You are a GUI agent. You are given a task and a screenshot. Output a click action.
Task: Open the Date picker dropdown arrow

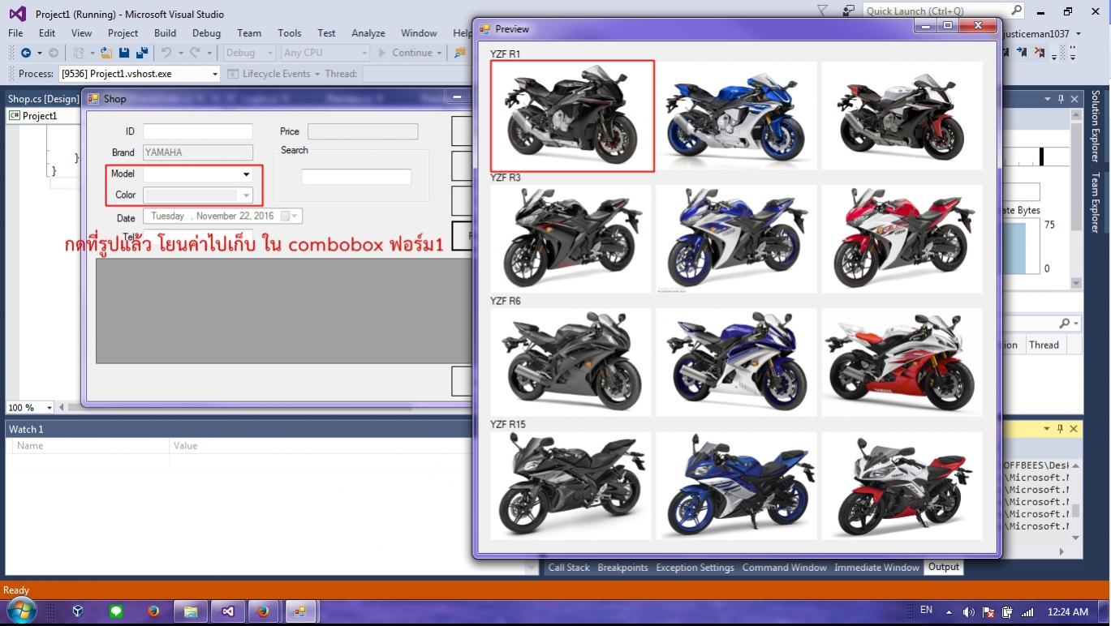pyautogui.click(x=295, y=216)
